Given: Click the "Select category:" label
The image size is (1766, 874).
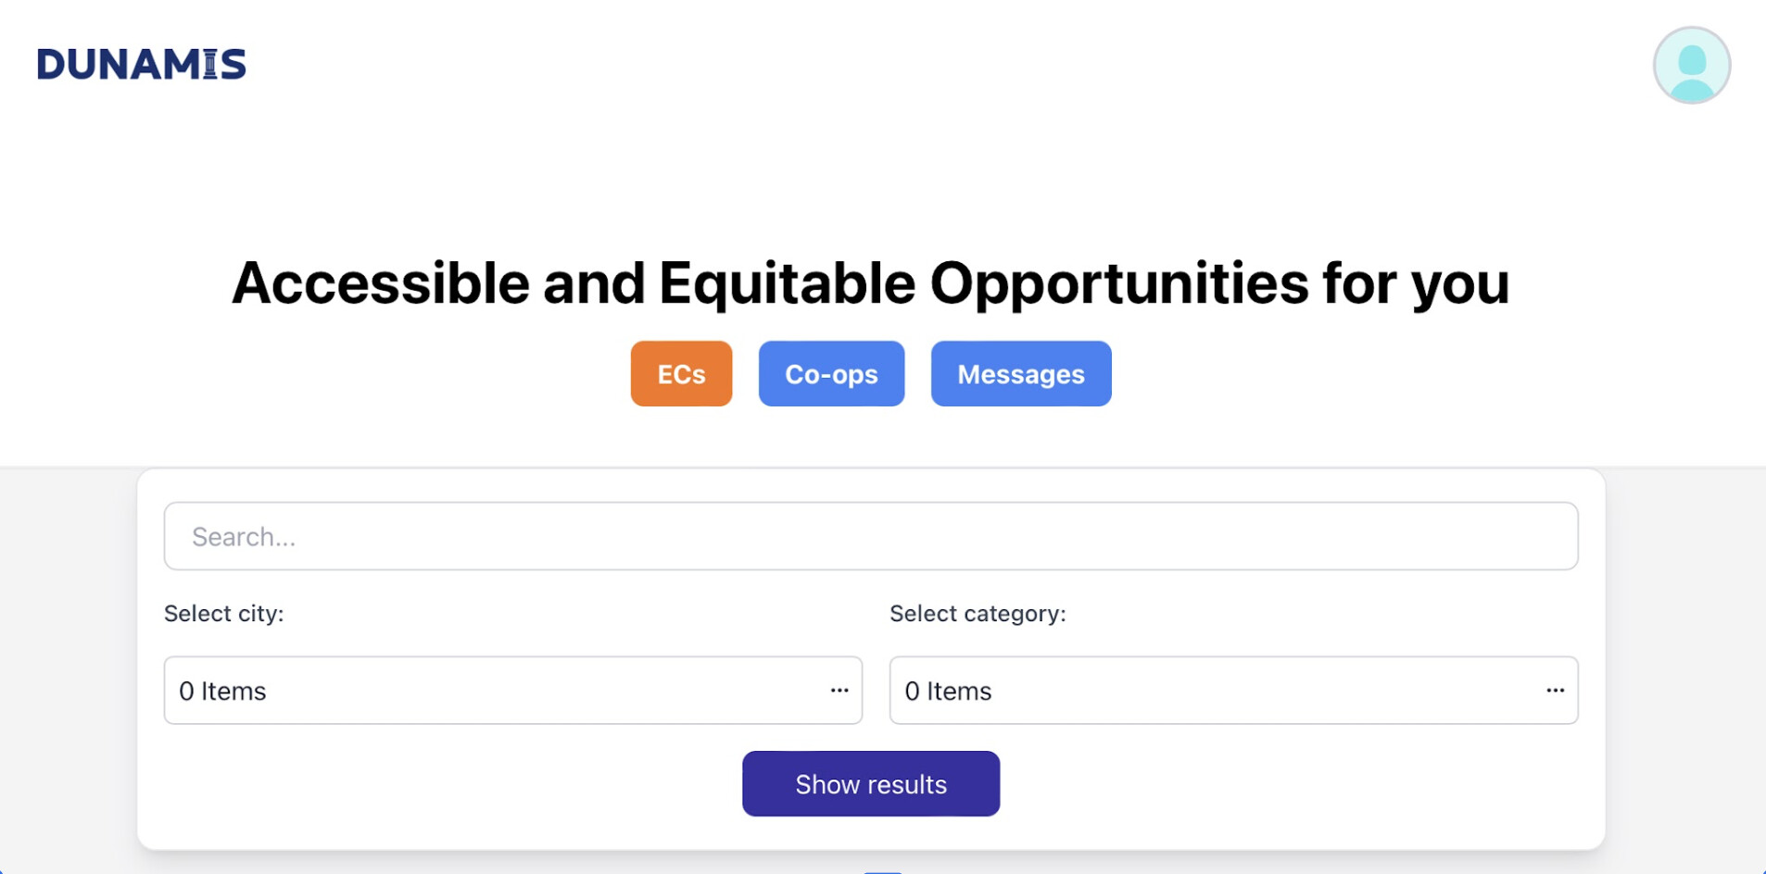Looking at the screenshot, I should pos(978,614).
